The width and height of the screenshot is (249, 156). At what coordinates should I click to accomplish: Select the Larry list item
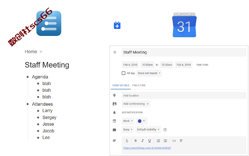click(47, 111)
